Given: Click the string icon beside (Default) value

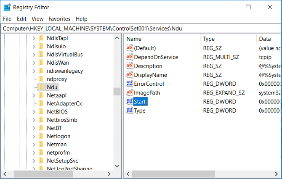Looking at the screenshot, I should point(129,48).
